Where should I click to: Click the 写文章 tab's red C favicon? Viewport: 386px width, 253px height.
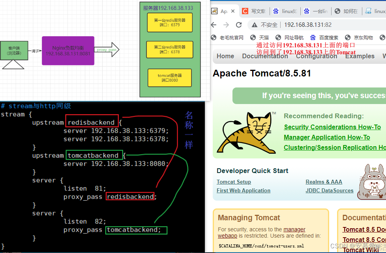(245, 11)
